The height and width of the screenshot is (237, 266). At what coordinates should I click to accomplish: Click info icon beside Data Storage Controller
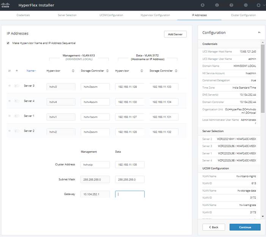point(176,71)
